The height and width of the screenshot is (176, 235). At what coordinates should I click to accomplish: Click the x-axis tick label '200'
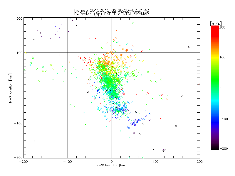[200, 162]
